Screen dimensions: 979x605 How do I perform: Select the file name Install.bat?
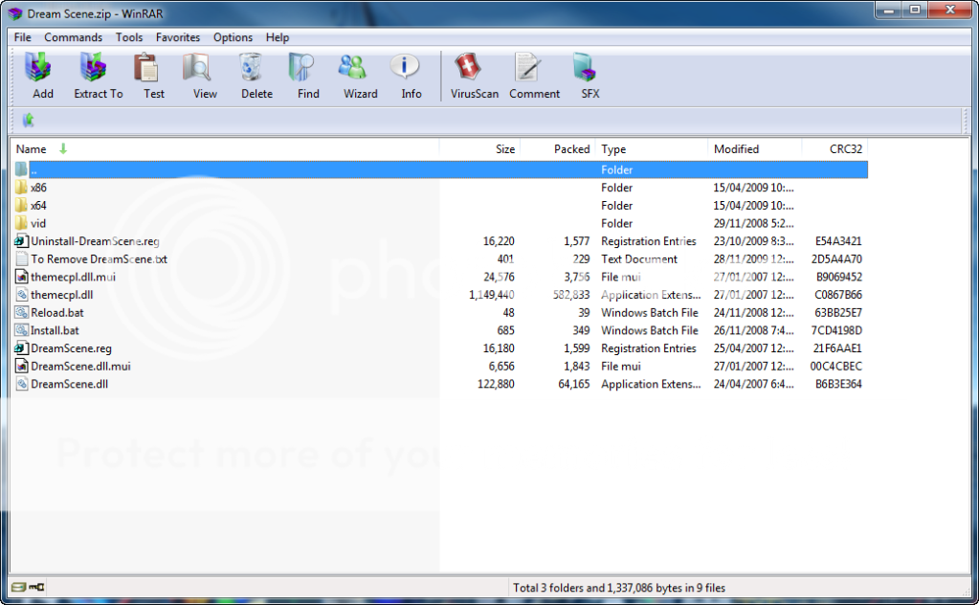(55, 330)
